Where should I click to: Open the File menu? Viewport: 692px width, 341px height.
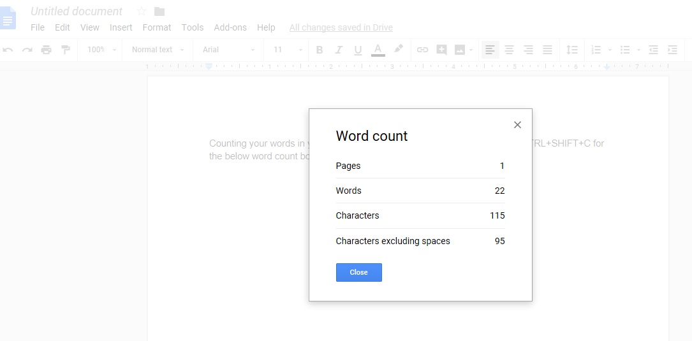click(38, 27)
